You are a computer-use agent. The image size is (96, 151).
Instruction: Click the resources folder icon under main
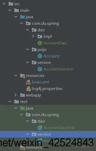click(23, 76)
